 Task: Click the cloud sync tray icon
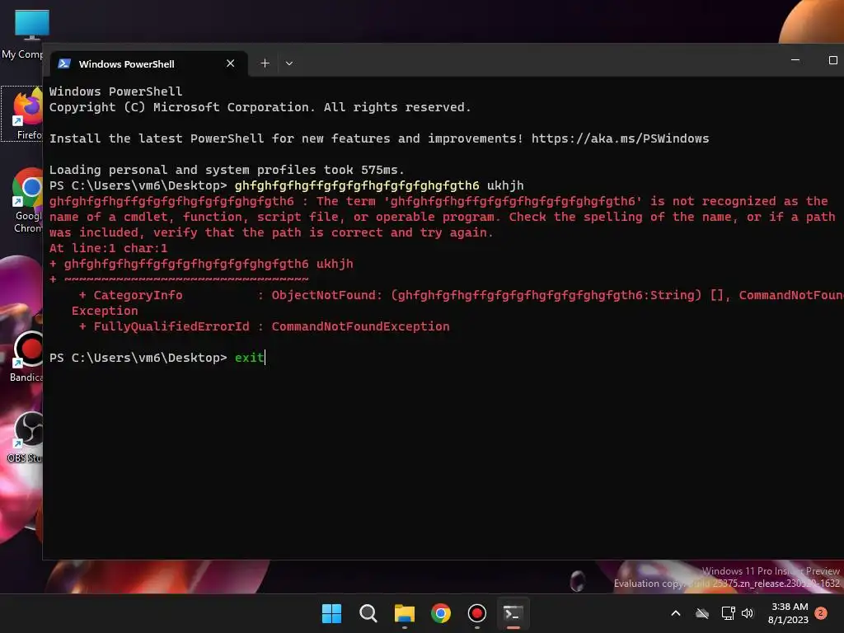(702, 613)
